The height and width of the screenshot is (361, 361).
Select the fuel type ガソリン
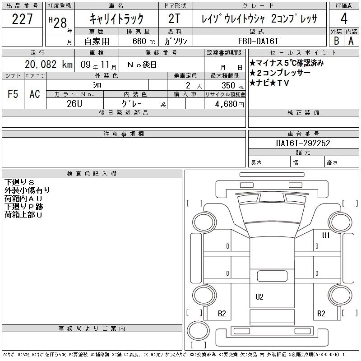coord(176,41)
